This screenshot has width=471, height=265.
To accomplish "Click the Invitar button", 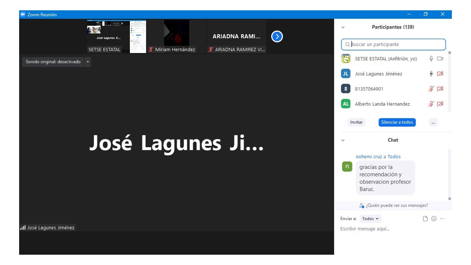I will pyautogui.click(x=356, y=122).
